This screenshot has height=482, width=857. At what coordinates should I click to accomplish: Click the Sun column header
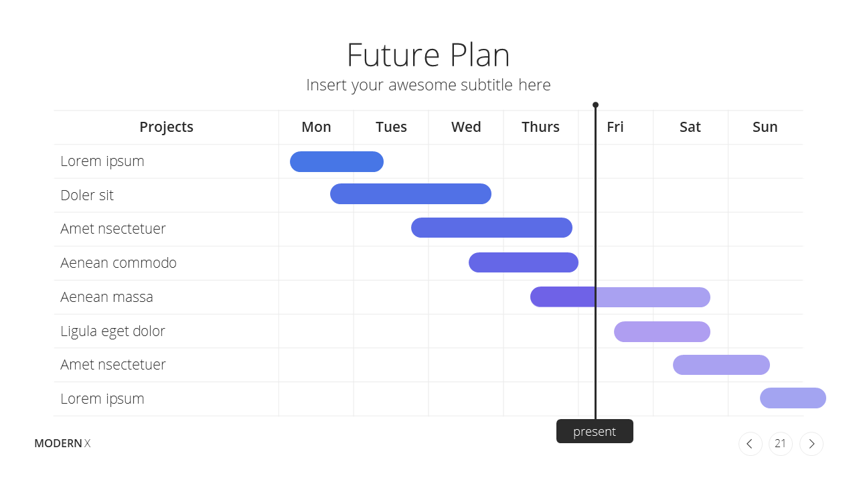pyautogui.click(x=765, y=127)
